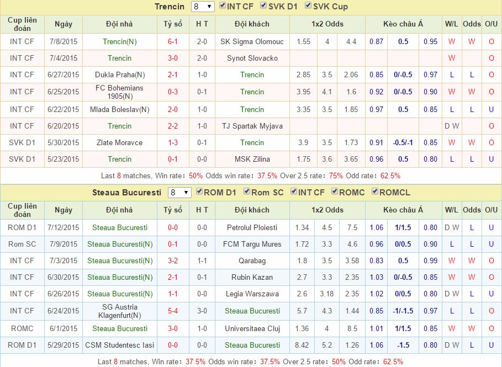
Task: Open Trencin match count dropdown
Action: click(203, 7)
